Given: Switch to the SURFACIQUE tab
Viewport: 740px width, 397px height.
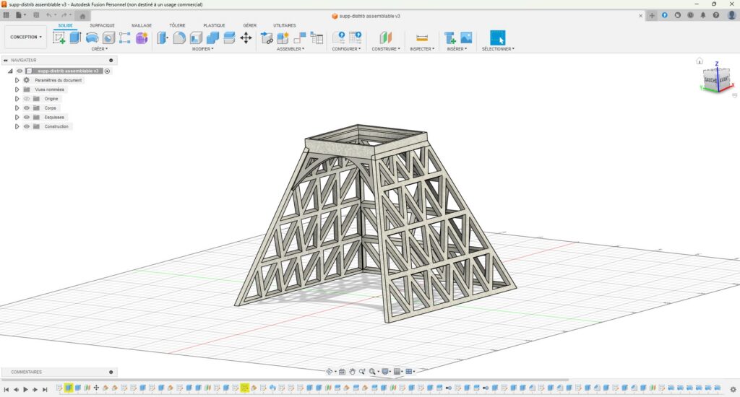Looking at the screenshot, I should 102,25.
